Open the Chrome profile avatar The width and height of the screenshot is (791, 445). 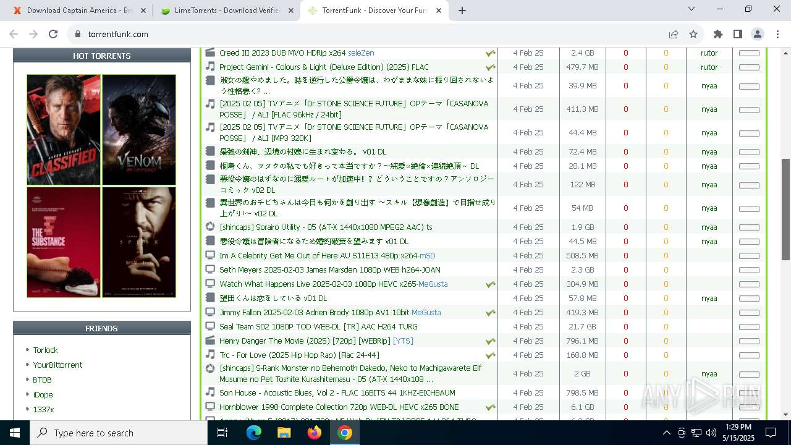[758, 34]
